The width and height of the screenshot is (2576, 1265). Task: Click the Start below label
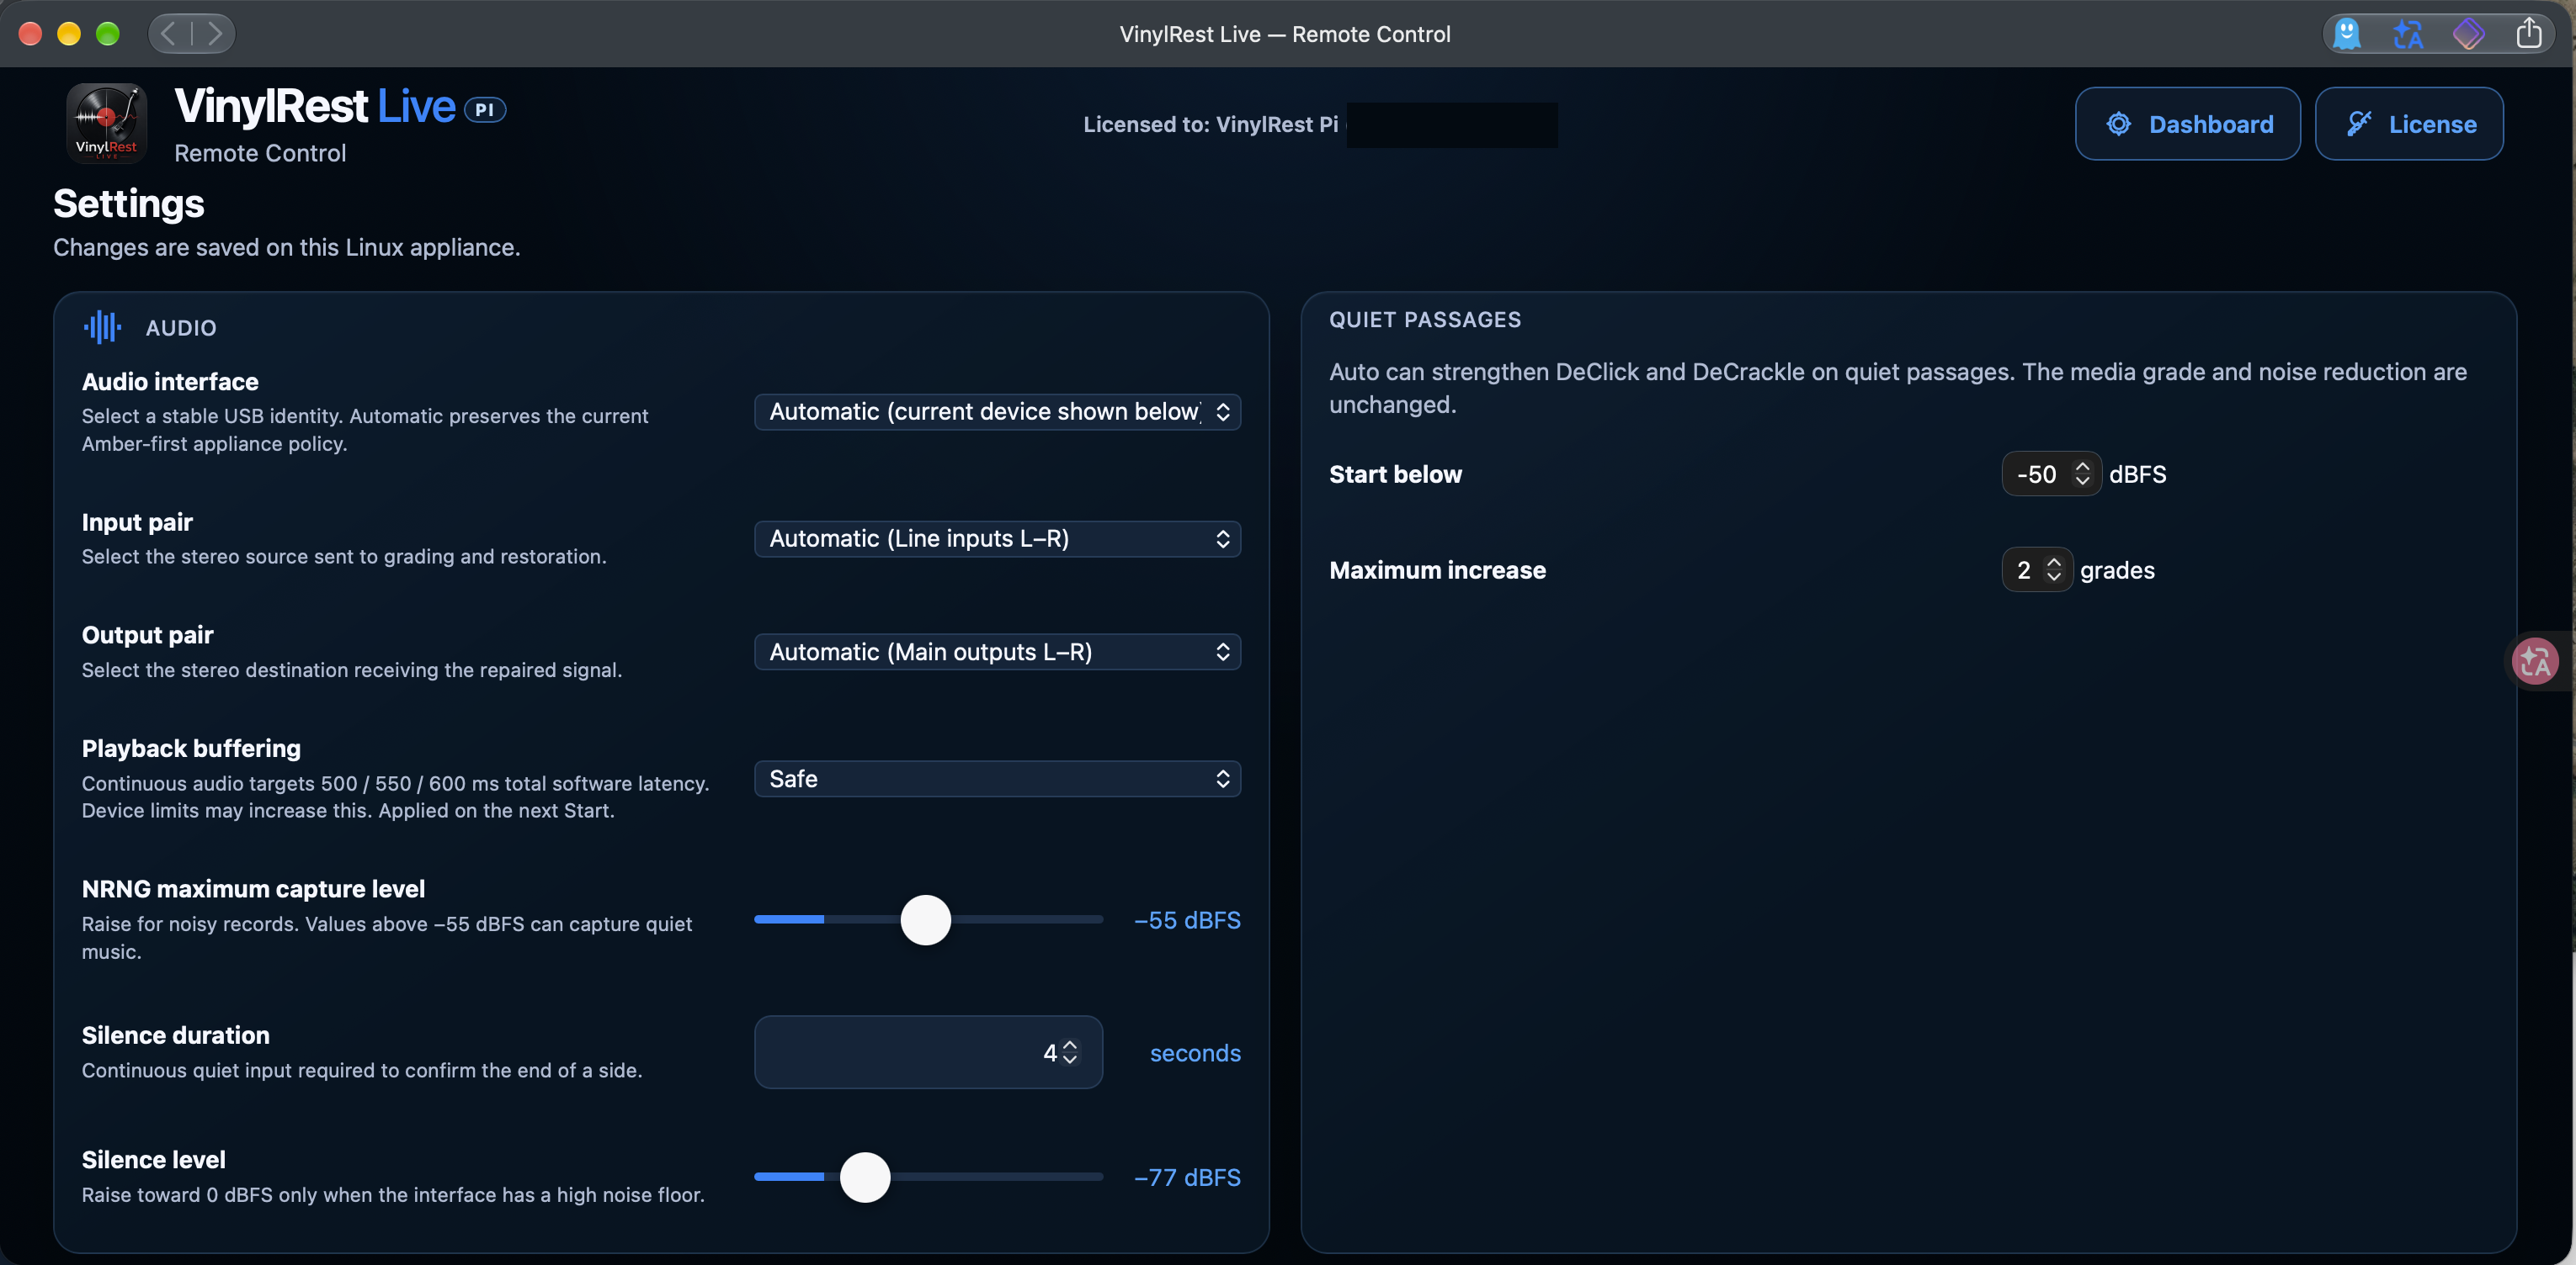click(x=1395, y=474)
